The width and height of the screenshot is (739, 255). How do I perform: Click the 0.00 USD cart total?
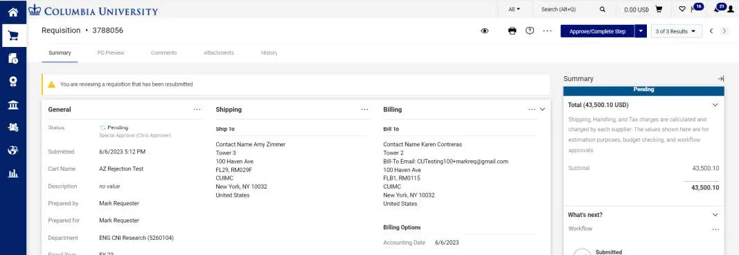tap(636, 10)
